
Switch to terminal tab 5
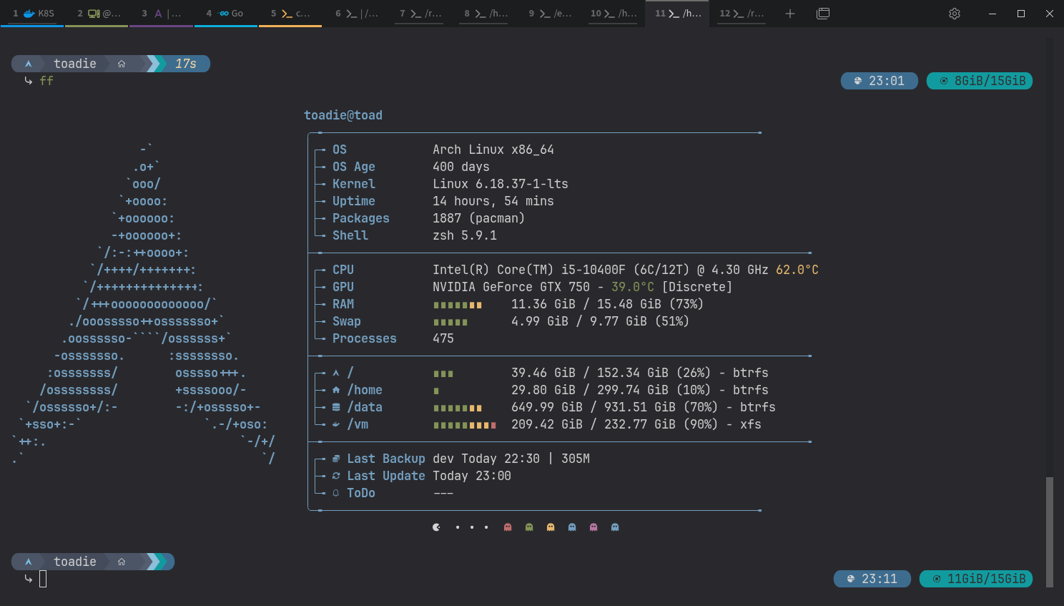(x=290, y=14)
